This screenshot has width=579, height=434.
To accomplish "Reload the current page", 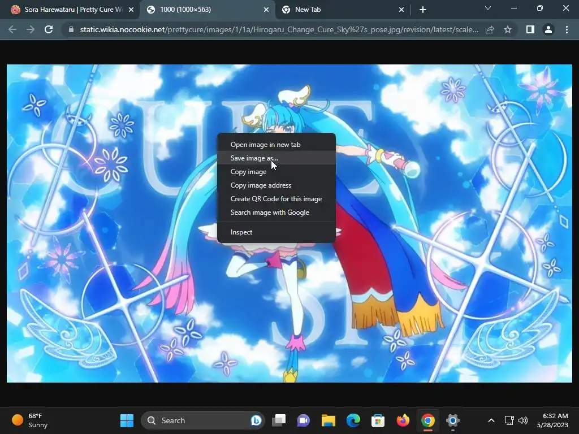I will pos(49,29).
